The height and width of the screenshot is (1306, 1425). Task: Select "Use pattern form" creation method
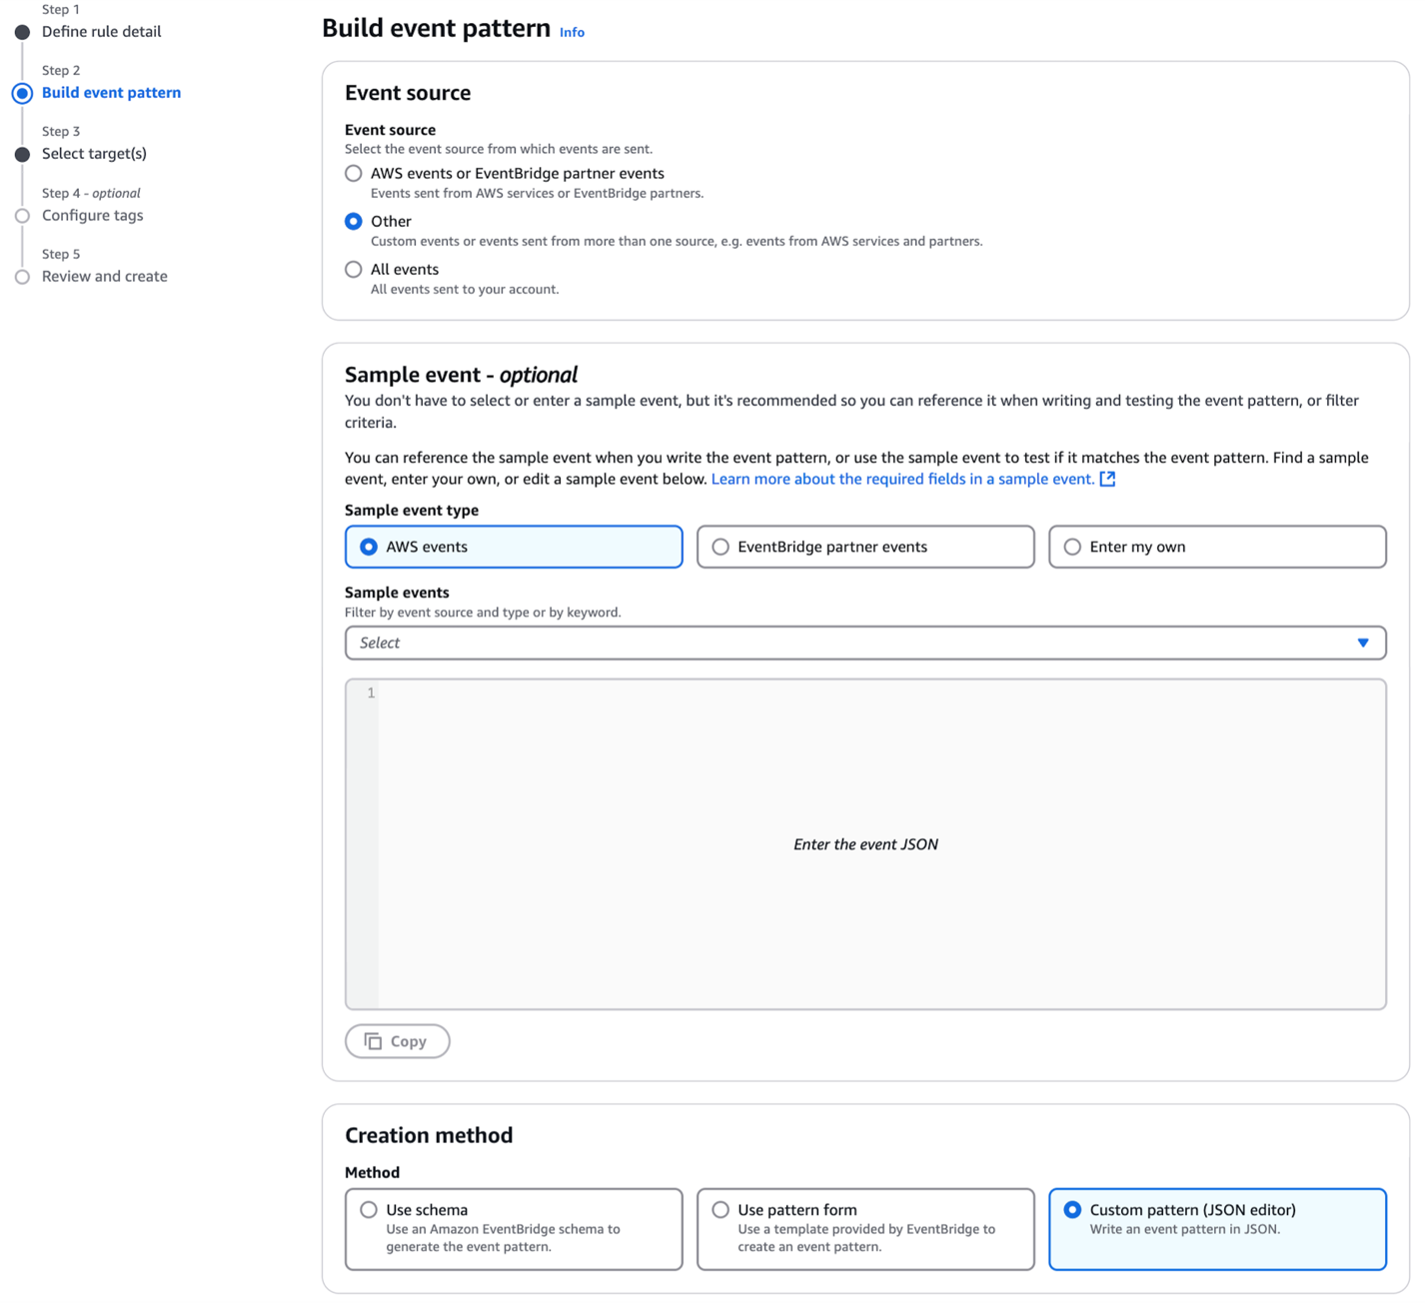click(x=719, y=1209)
